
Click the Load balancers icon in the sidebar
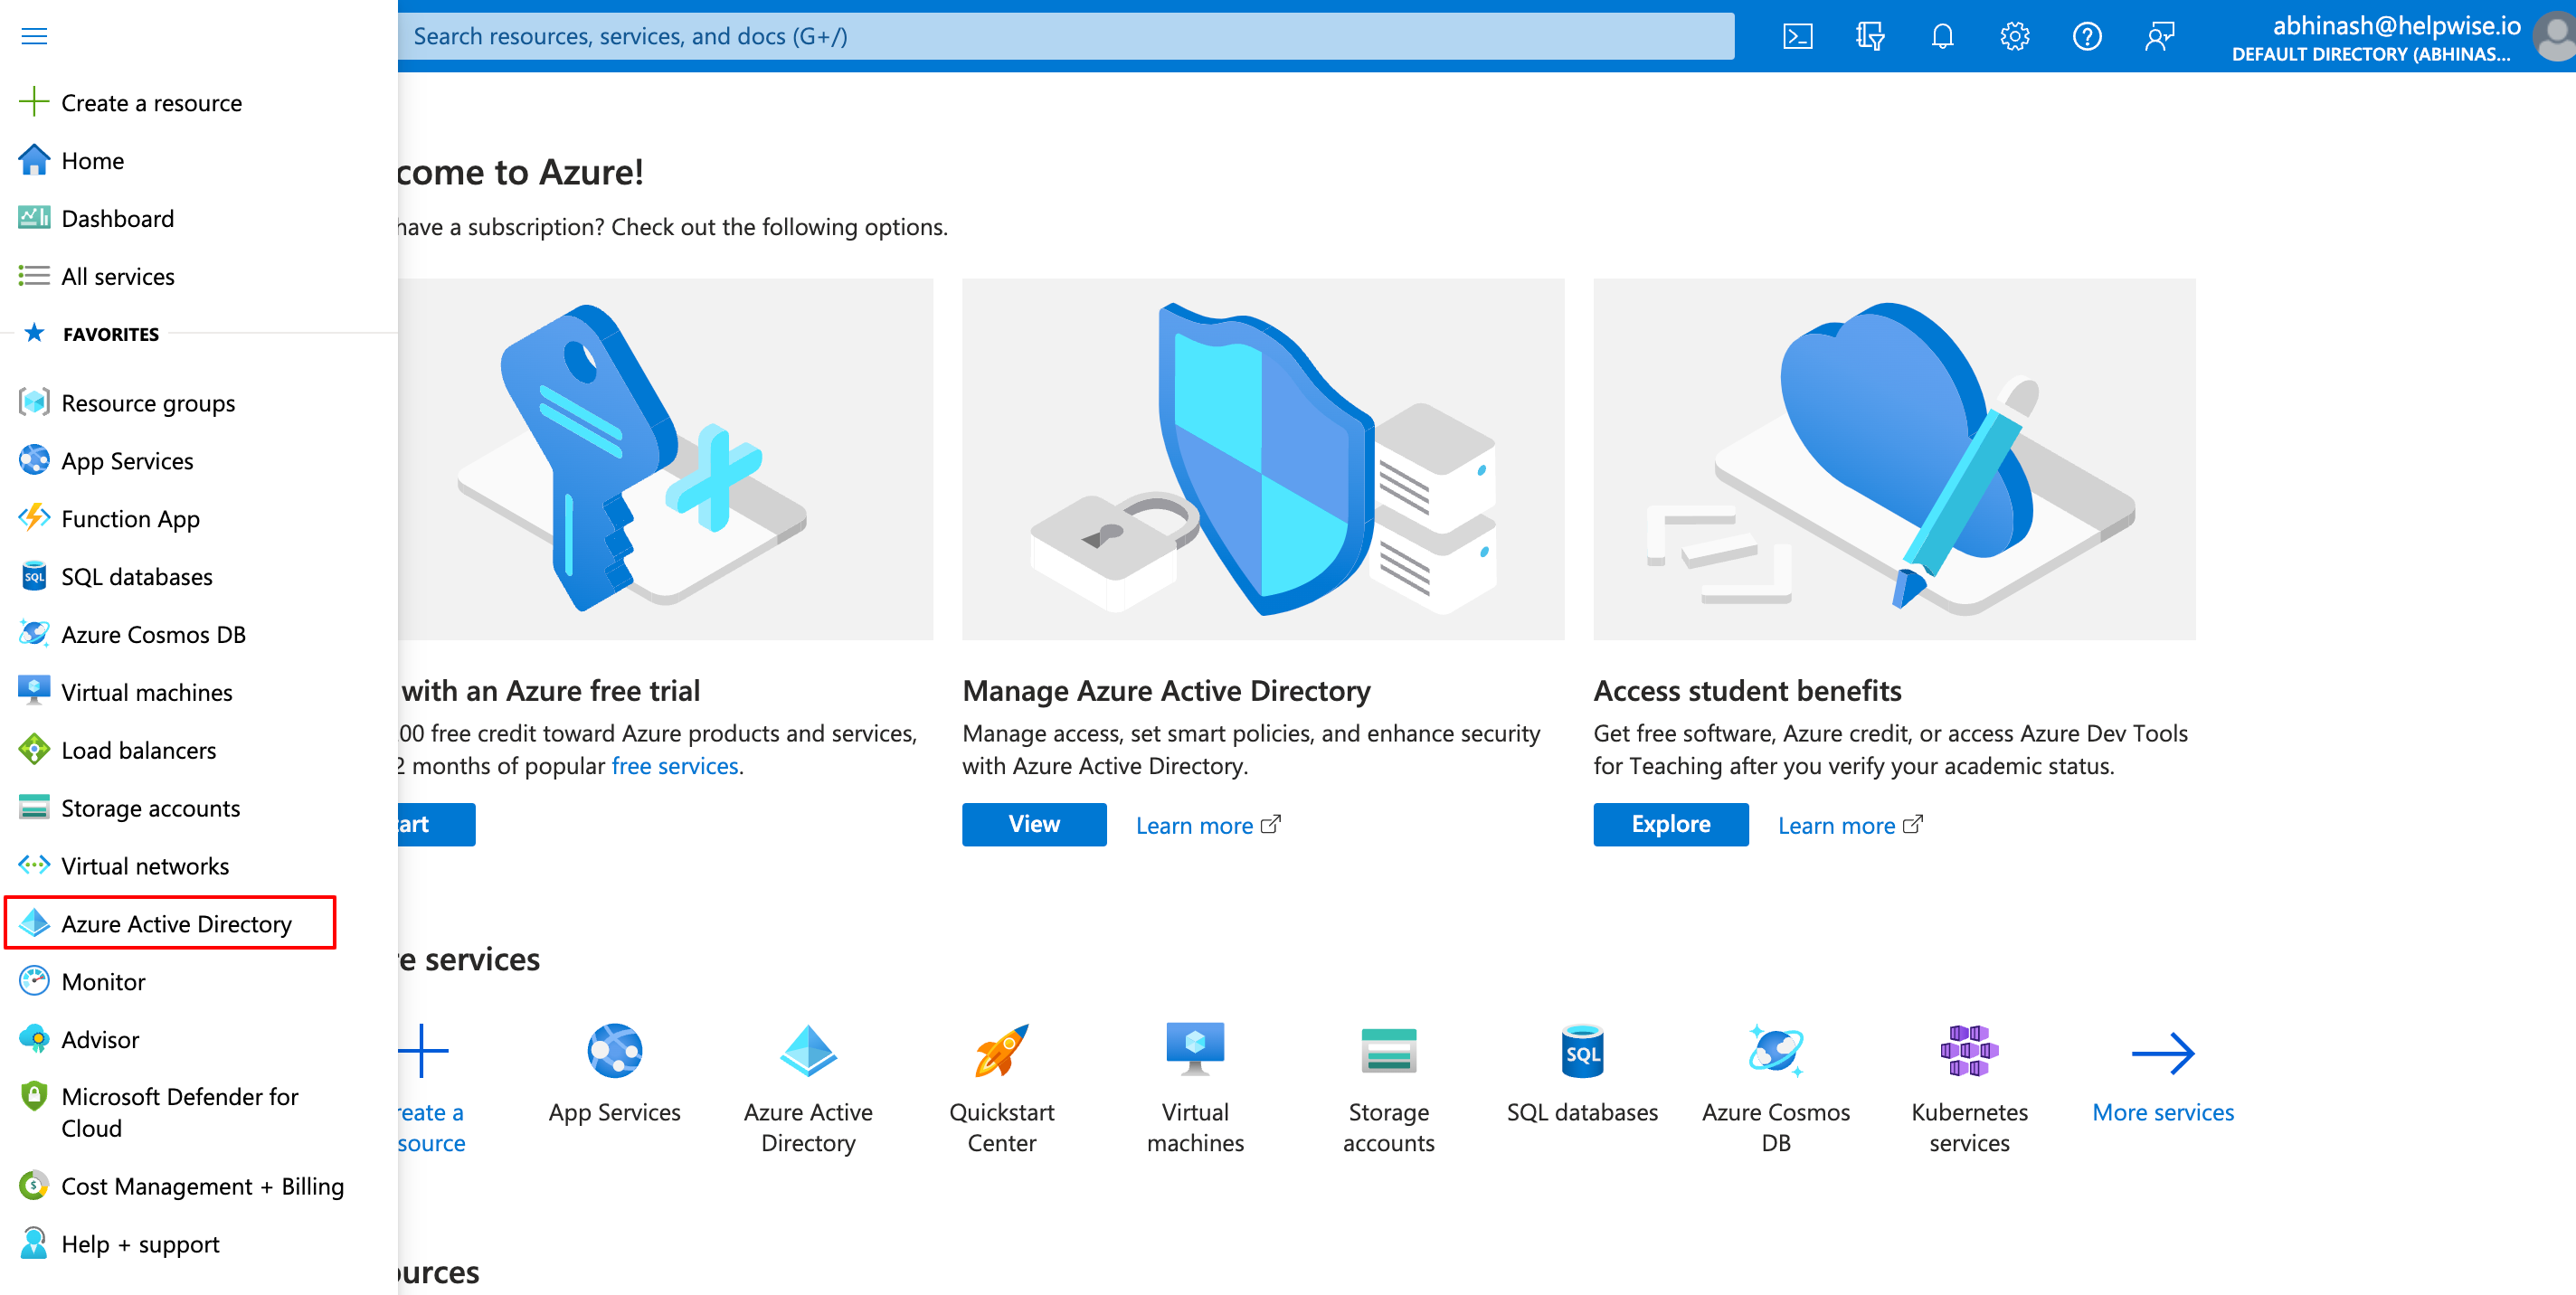(34, 749)
